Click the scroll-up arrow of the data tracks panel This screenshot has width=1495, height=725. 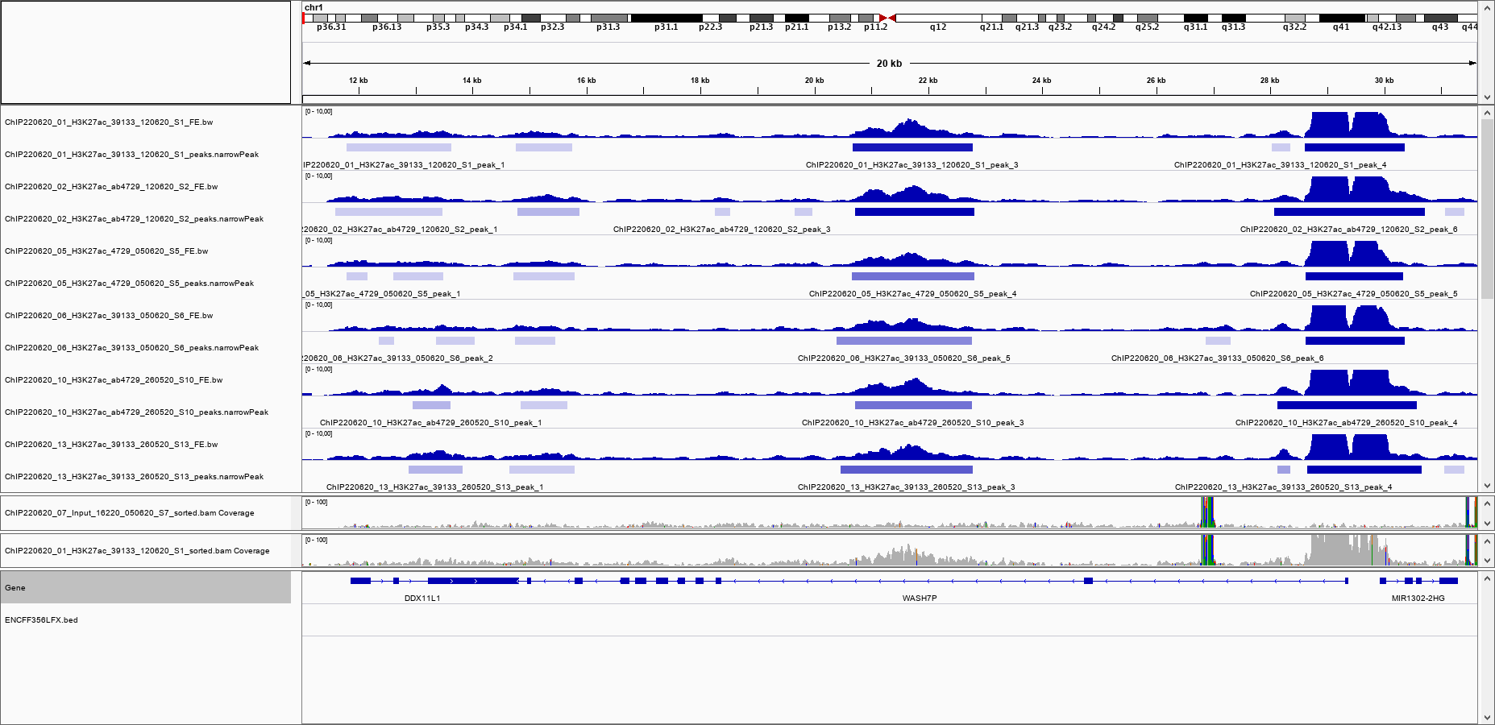[1487, 113]
